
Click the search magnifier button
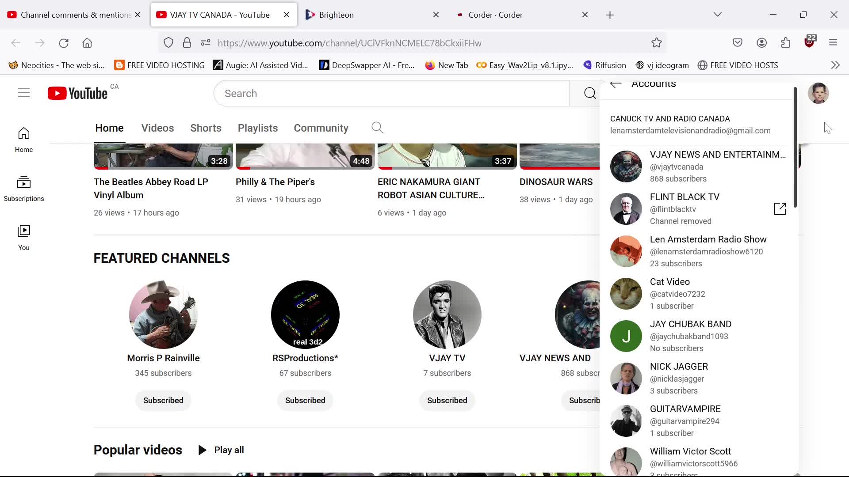pos(589,93)
